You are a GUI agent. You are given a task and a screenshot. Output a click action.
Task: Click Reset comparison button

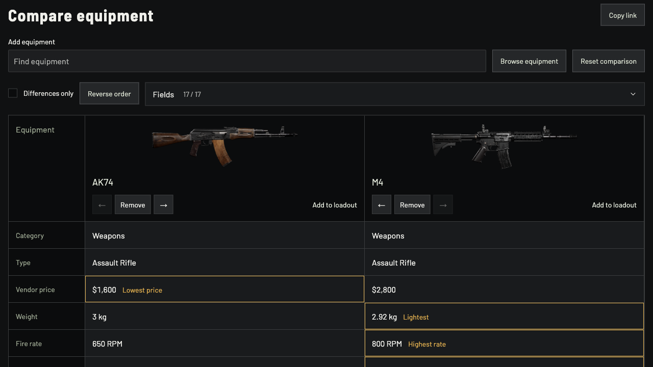(608, 61)
